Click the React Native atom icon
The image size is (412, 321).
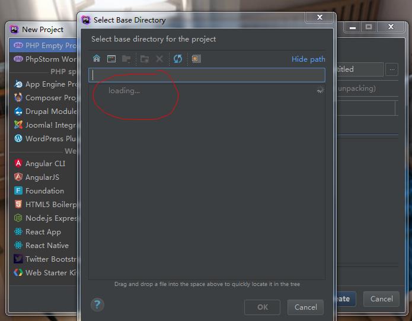tap(18, 245)
